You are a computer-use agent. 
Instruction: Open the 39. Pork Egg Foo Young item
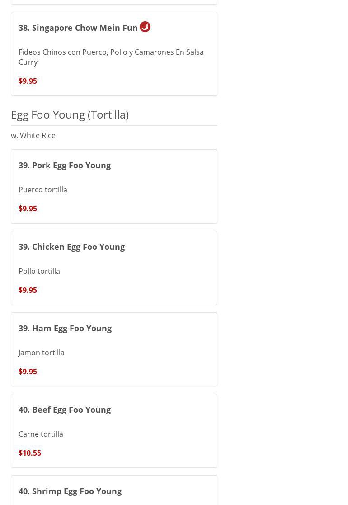(65, 165)
